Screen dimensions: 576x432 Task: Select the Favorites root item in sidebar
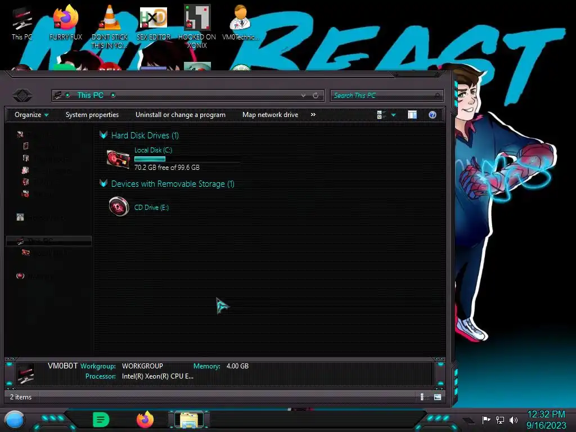(x=36, y=135)
